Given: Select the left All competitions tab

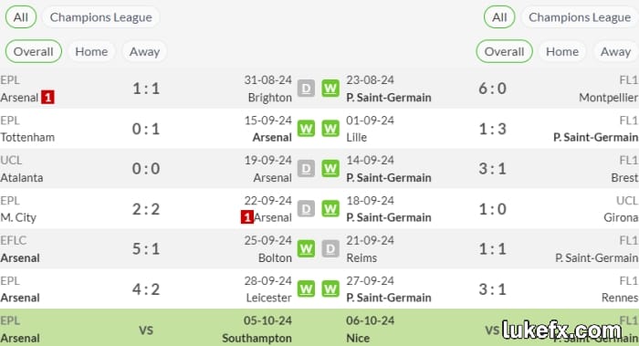Looking at the screenshot, I should (21, 17).
